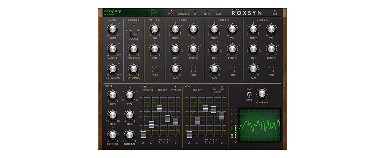Click the filter TYPE selector knob
The width and height of the screenshot is (385, 158).
[x=129, y=95]
